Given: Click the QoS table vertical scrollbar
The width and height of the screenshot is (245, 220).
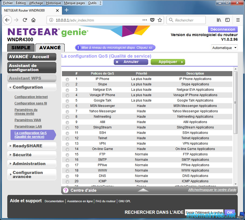Looking at the screenshot, I should pyautogui.click(x=235, y=102).
